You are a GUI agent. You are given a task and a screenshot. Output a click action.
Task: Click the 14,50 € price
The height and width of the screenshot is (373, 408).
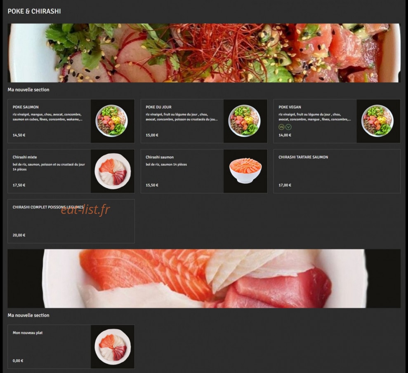click(x=19, y=135)
